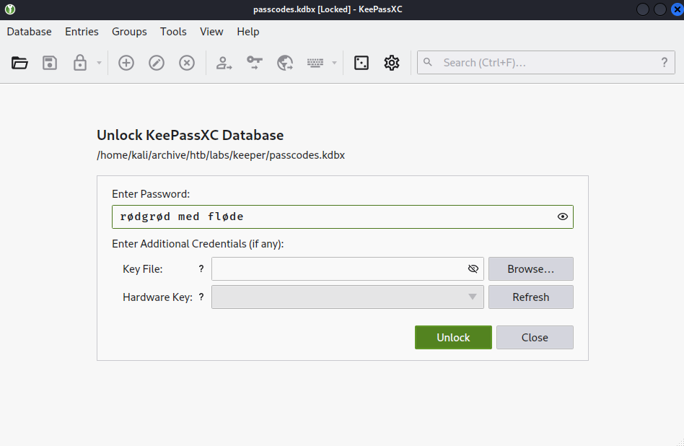Expand the arrow beside the lock icon

(99, 63)
